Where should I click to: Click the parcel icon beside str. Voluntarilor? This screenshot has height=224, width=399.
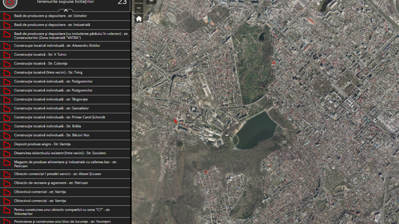[7, 211]
